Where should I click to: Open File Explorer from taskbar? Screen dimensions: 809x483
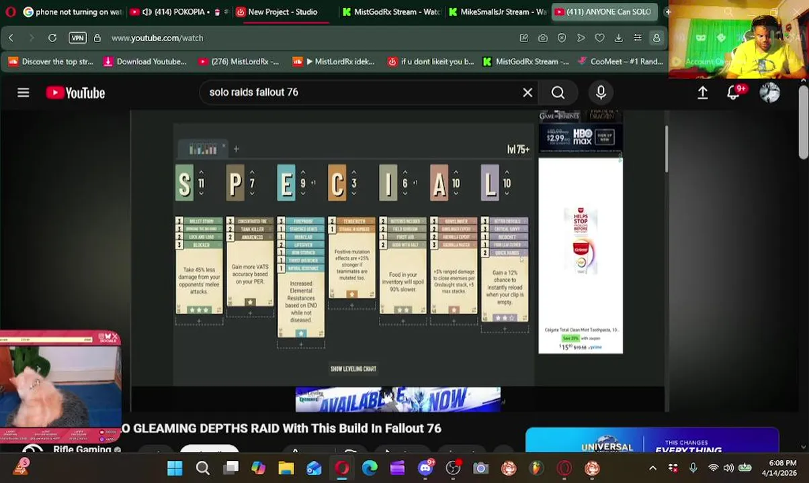point(286,468)
